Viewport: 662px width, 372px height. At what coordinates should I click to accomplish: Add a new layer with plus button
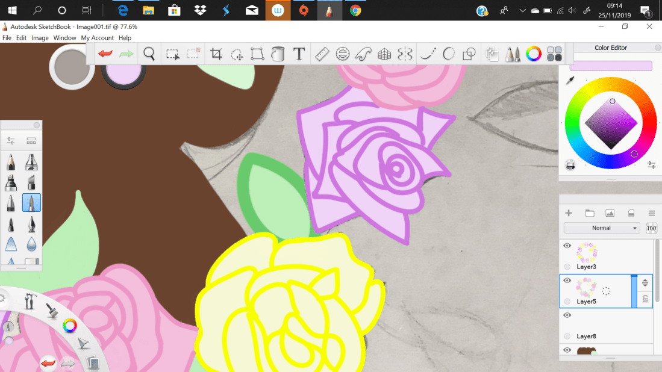[568, 213]
